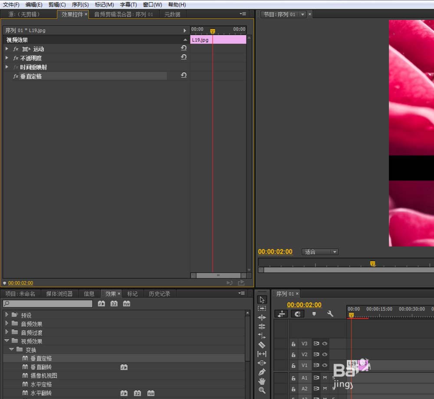This screenshot has height=399, width=434.
Task: Expand the 预设 folder
Action: (7, 315)
